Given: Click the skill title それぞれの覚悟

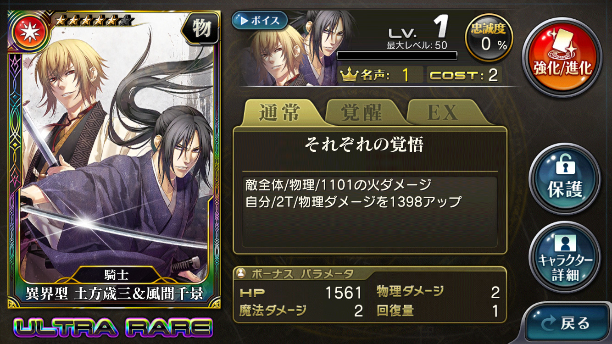Looking at the screenshot, I should coord(364,144).
